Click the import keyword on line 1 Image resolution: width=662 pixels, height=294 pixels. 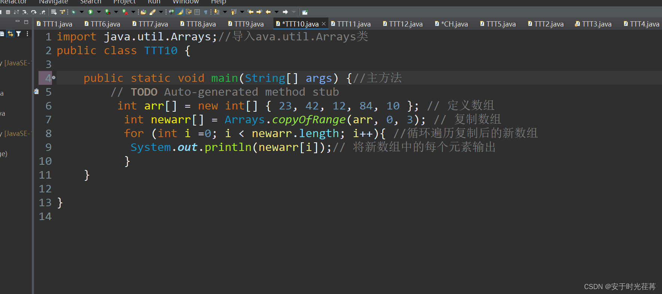(77, 37)
